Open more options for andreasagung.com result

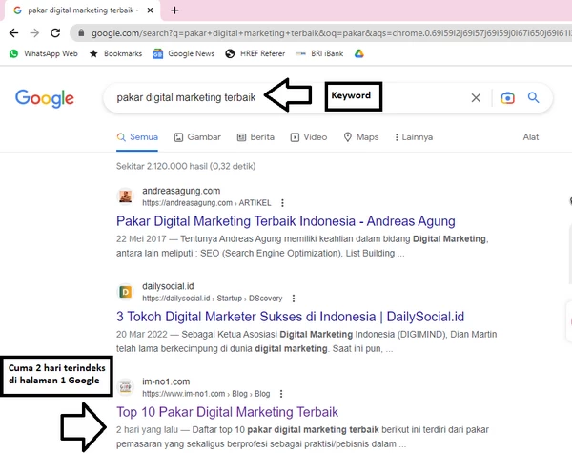[x=282, y=203]
